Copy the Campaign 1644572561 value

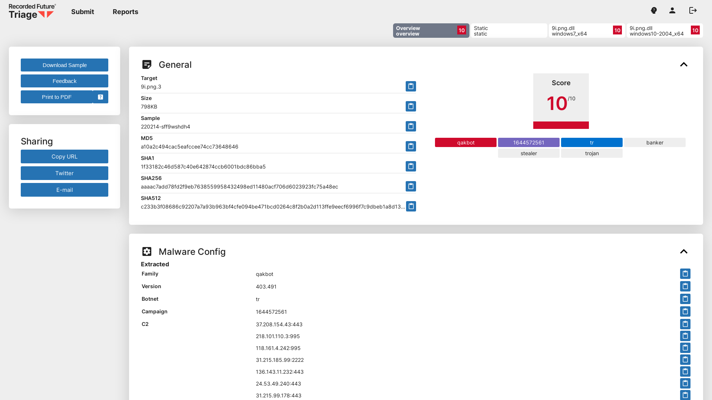pyautogui.click(x=685, y=311)
